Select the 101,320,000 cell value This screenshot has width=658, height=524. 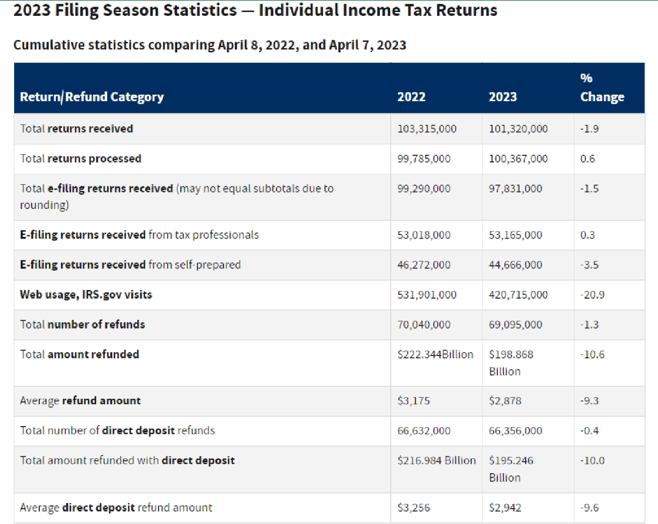click(518, 129)
